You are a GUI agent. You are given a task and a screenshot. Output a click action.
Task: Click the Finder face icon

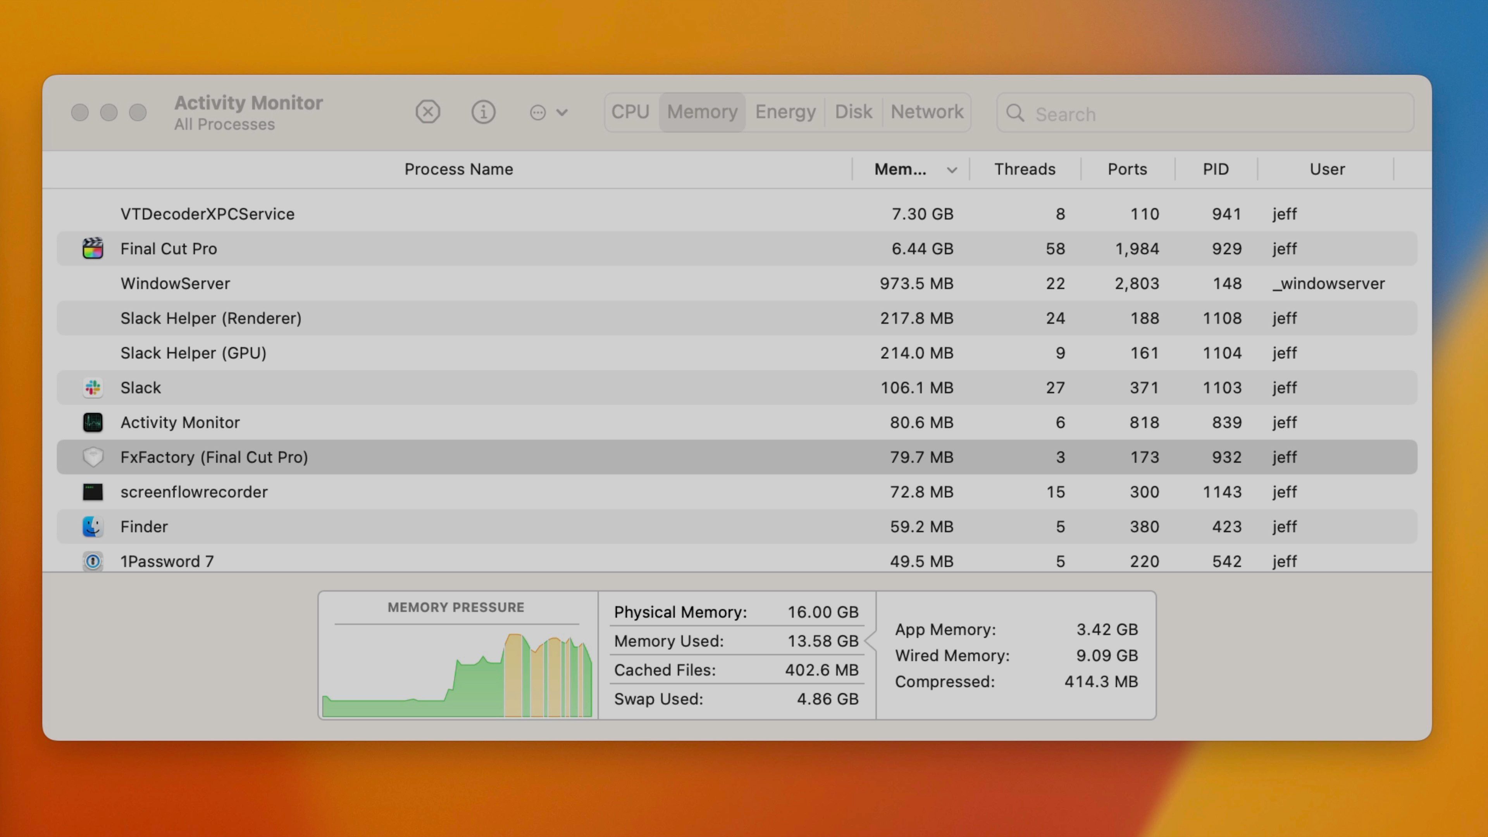point(93,526)
